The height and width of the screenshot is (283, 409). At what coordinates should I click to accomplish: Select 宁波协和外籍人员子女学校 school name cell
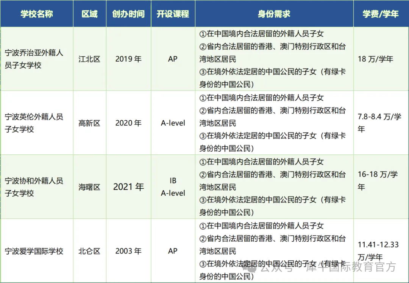point(37,187)
